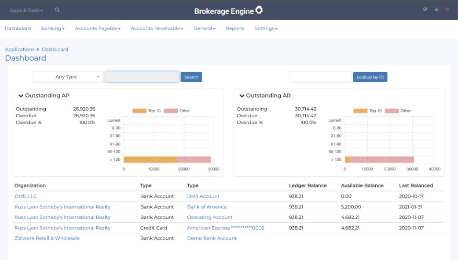The height and width of the screenshot is (260, 458).
Task: Click the 30,714.42 Outstanding AR value
Action: pyautogui.click(x=305, y=109)
